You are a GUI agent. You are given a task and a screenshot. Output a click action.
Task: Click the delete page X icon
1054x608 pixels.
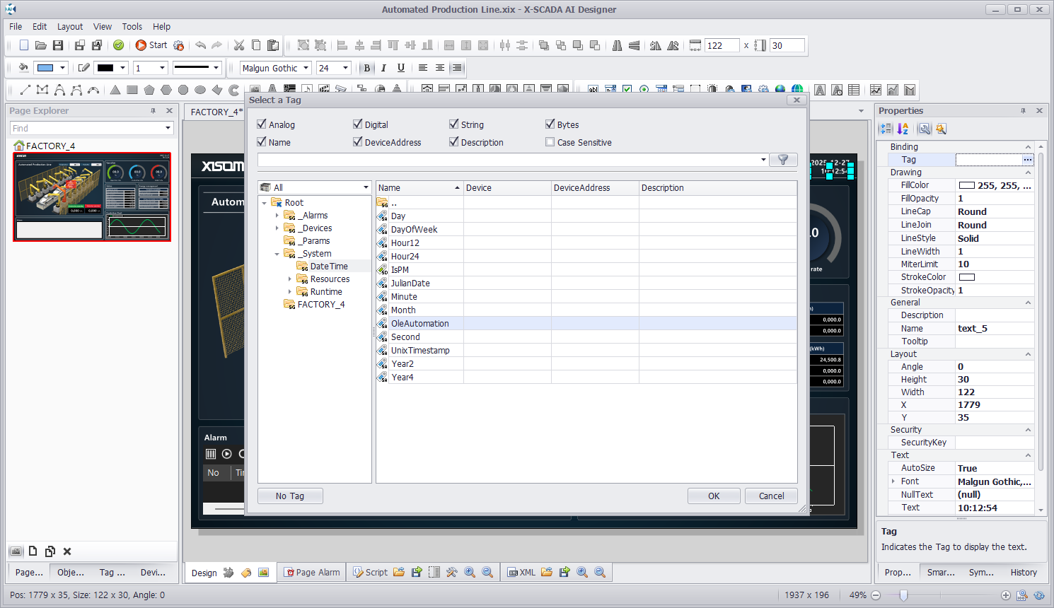67,551
